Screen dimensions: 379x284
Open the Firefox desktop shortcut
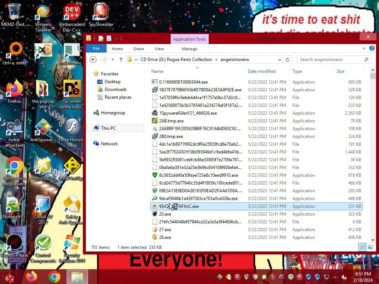[14, 92]
